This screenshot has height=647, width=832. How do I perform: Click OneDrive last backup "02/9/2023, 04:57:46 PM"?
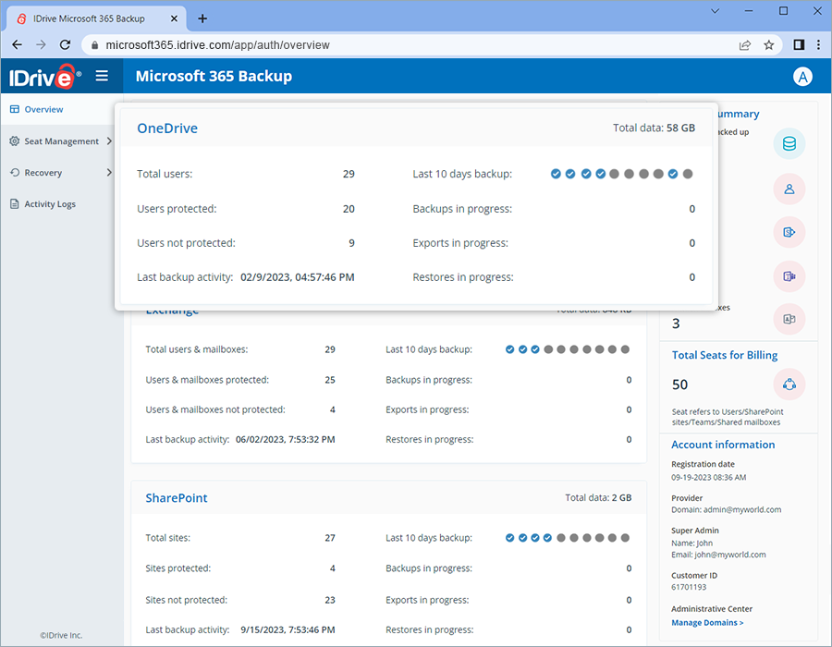coord(297,277)
